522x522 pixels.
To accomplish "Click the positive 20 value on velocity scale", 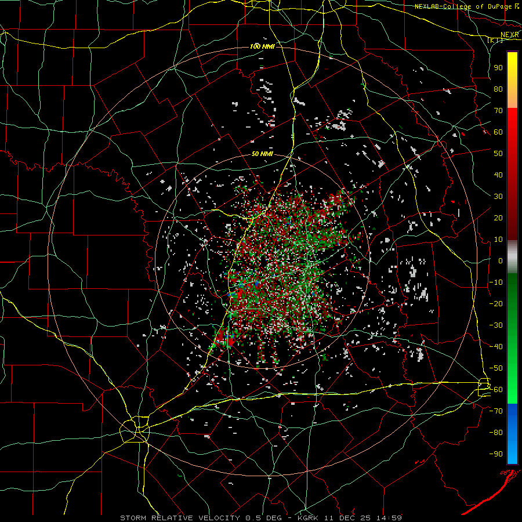I will click(498, 217).
